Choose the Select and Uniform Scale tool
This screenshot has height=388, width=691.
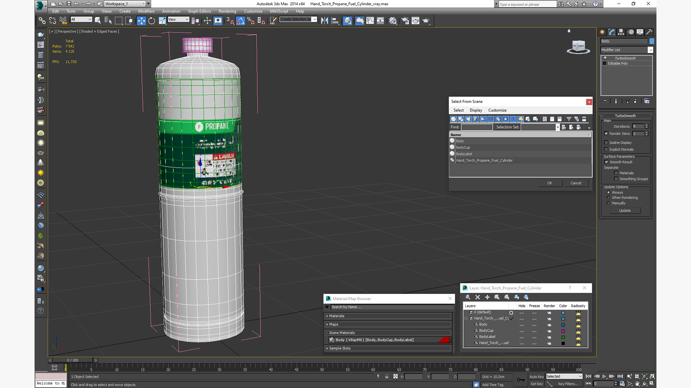click(162, 20)
